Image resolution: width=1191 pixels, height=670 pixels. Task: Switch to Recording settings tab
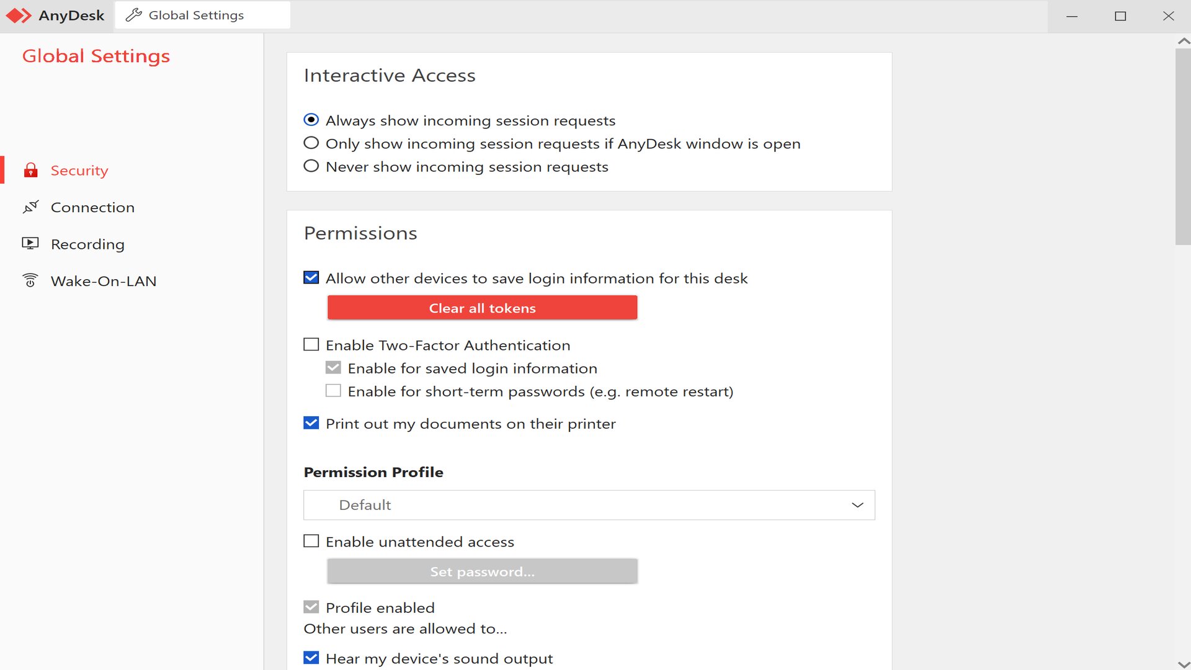click(x=87, y=244)
